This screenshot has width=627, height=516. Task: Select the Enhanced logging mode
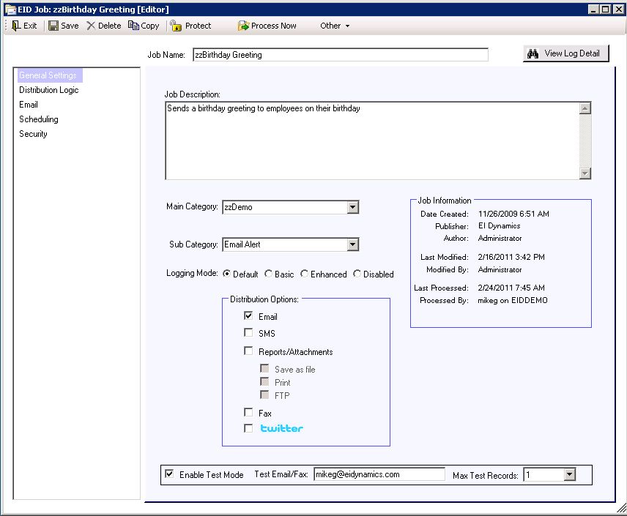tap(305, 274)
